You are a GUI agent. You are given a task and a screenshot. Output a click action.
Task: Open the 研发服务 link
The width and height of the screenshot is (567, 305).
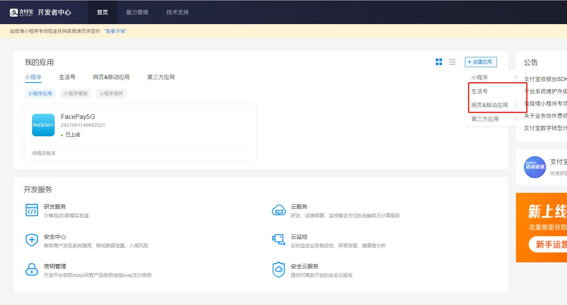tap(55, 207)
